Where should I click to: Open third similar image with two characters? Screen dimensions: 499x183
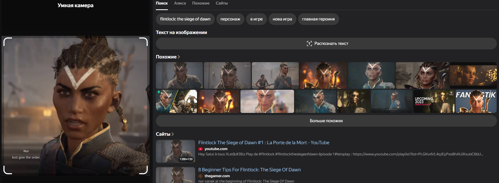(x=275, y=75)
